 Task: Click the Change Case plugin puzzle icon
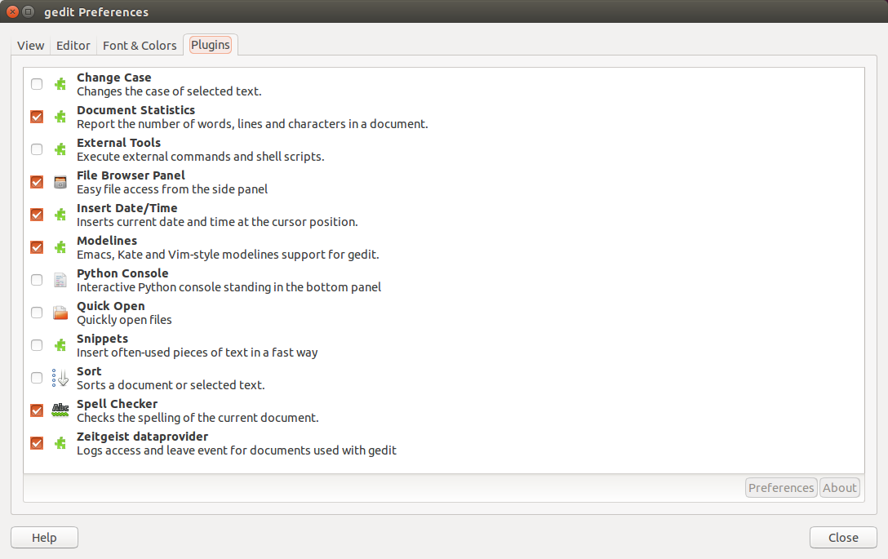click(x=60, y=84)
